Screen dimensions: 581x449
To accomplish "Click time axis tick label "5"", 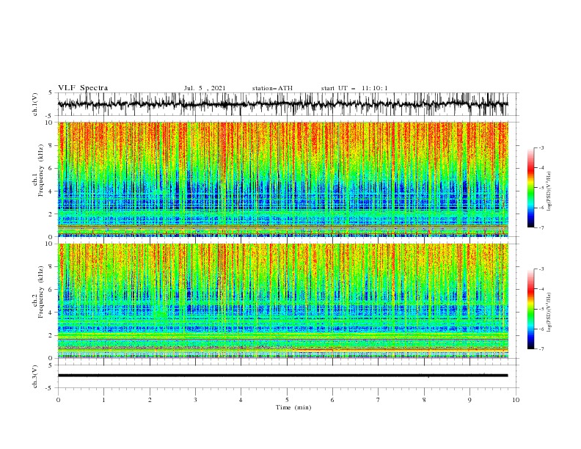I will (287, 400).
